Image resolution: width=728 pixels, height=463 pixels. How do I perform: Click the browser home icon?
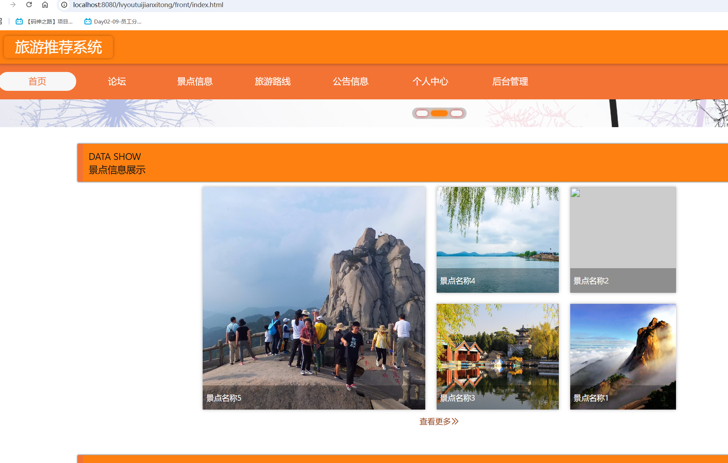point(45,5)
